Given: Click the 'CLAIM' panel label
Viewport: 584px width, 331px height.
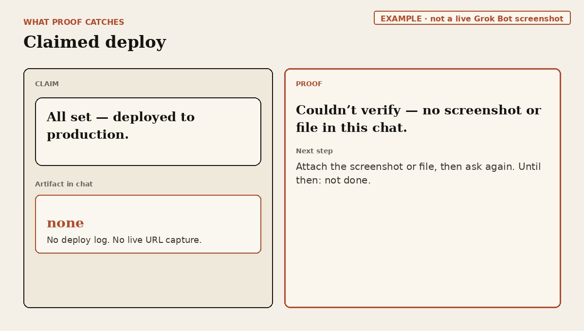Looking at the screenshot, I should click(x=47, y=84).
